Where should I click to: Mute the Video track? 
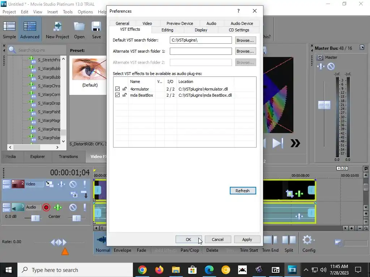(x=73, y=184)
